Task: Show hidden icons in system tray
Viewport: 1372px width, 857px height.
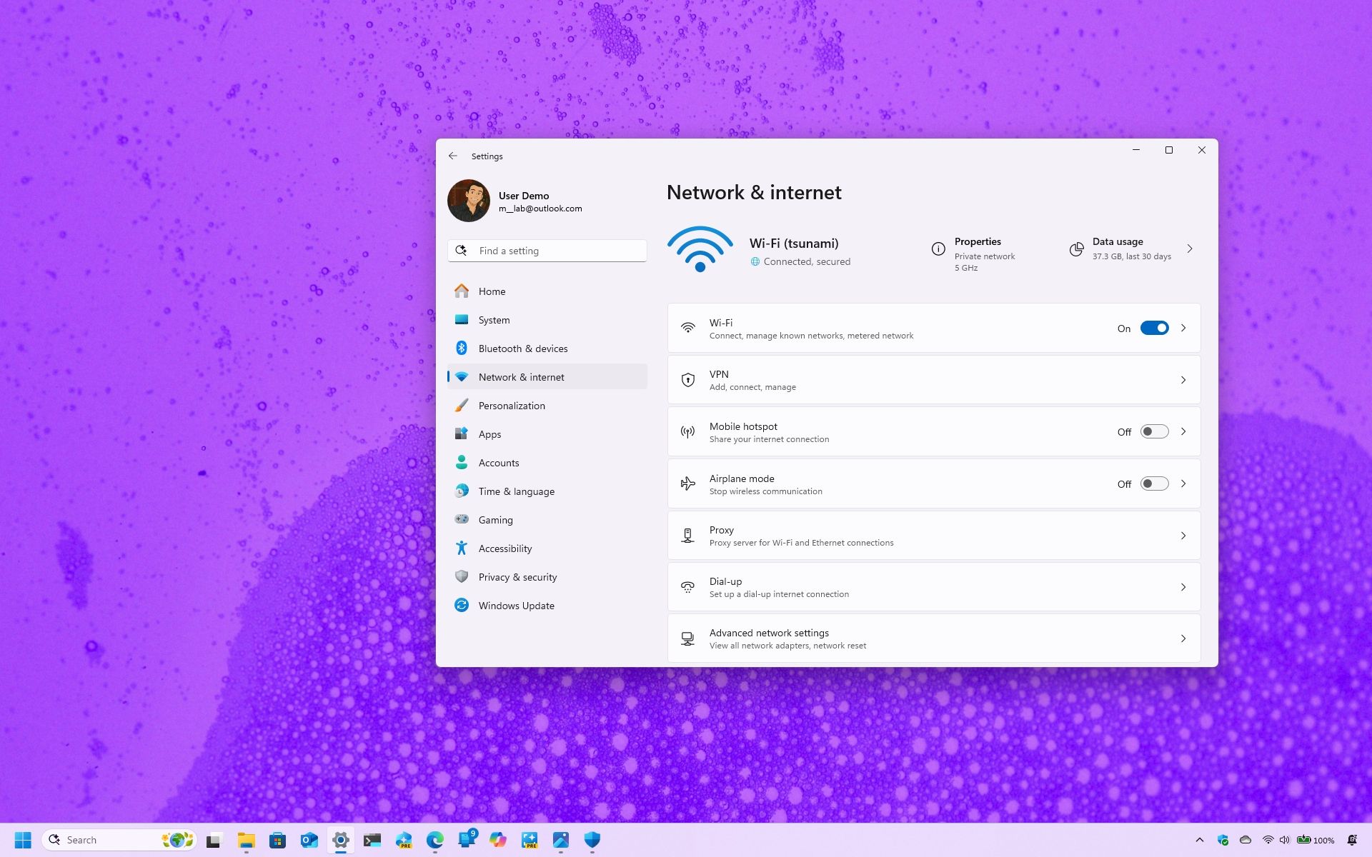Action: click(1200, 840)
